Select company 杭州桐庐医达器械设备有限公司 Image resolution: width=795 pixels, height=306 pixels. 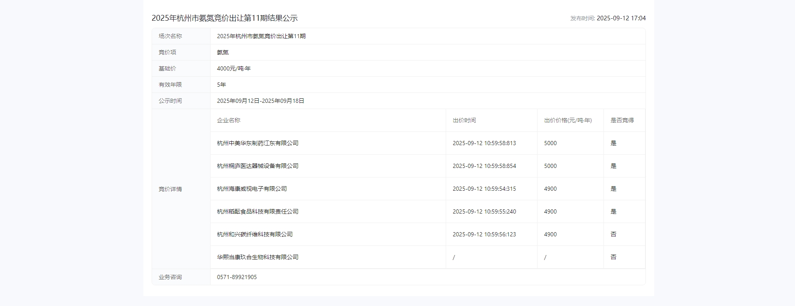258,166
